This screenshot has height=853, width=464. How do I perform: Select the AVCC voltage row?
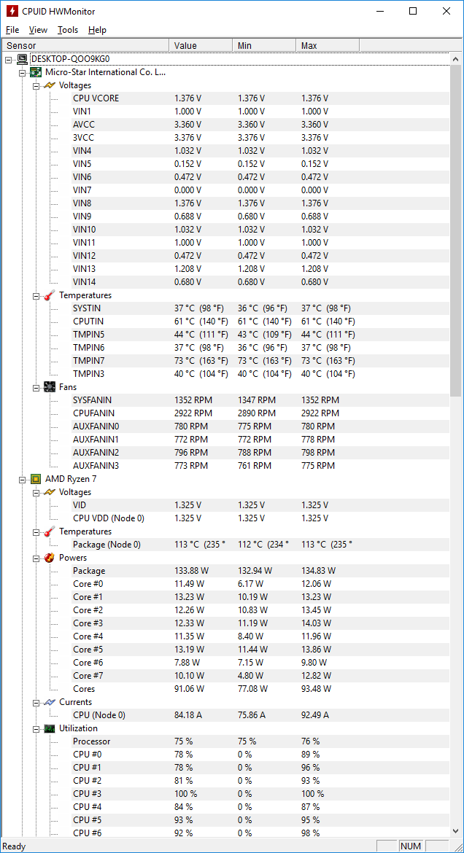point(260,125)
